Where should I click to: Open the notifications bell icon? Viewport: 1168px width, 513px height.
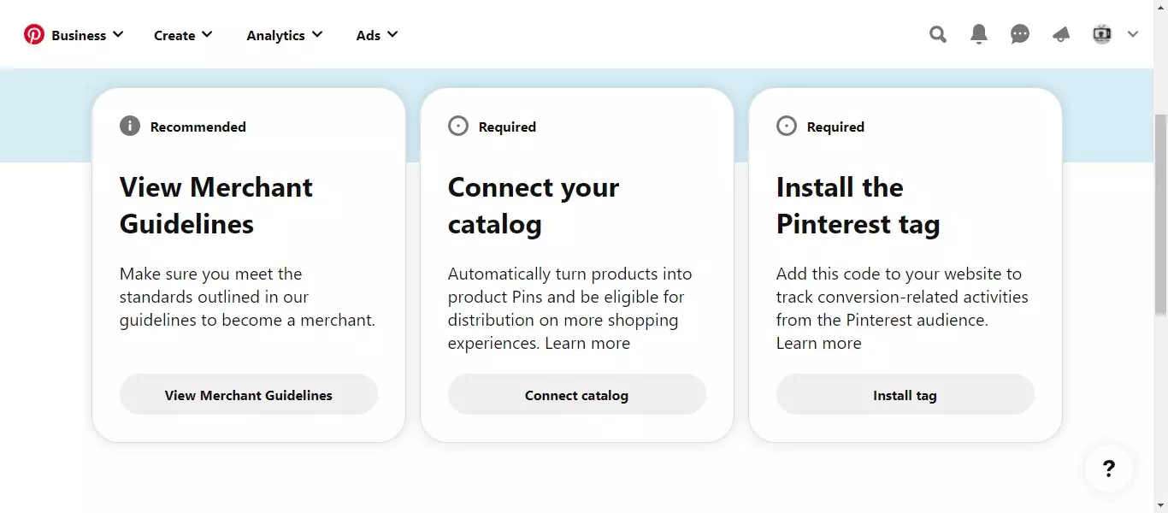pyautogui.click(x=979, y=35)
